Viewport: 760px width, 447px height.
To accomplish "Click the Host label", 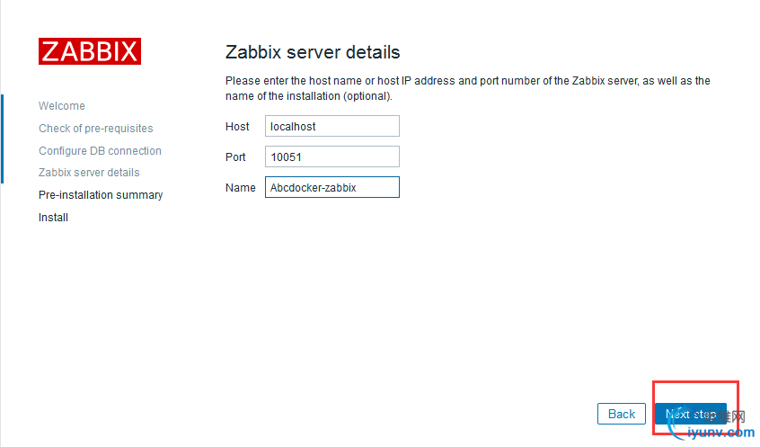I will pos(237,127).
